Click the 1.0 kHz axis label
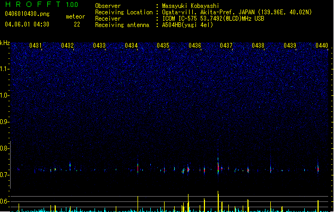334x212 pixels. tap(4, 95)
